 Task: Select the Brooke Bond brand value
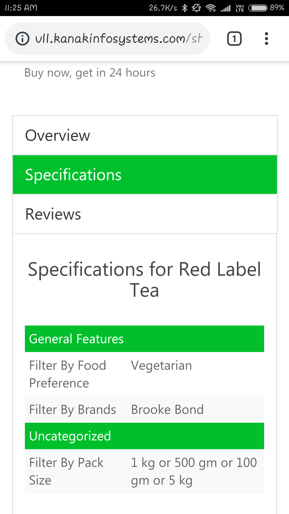pyautogui.click(x=168, y=410)
